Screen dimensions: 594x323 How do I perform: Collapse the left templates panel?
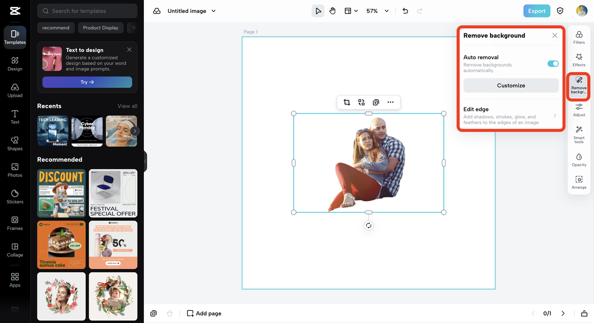(145, 161)
